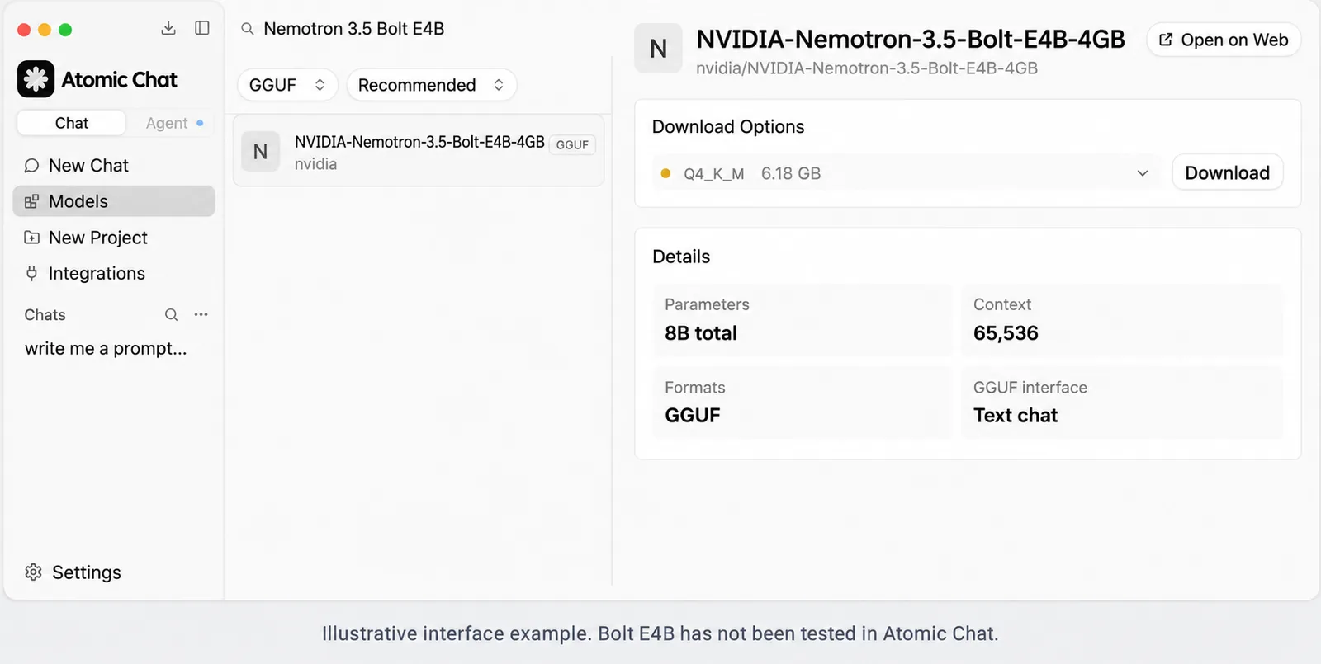The width and height of the screenshot is (1321, 664).
Task: Click the N avatar in the model list row
Action: pos(260,152)
